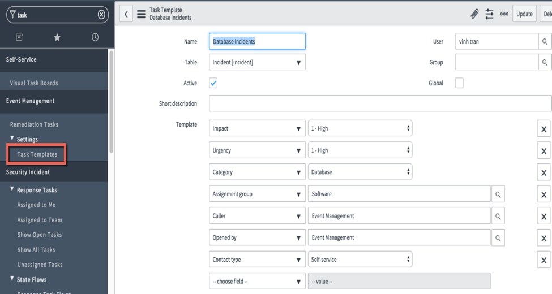Open the Table dropdown

pos(257,62)
